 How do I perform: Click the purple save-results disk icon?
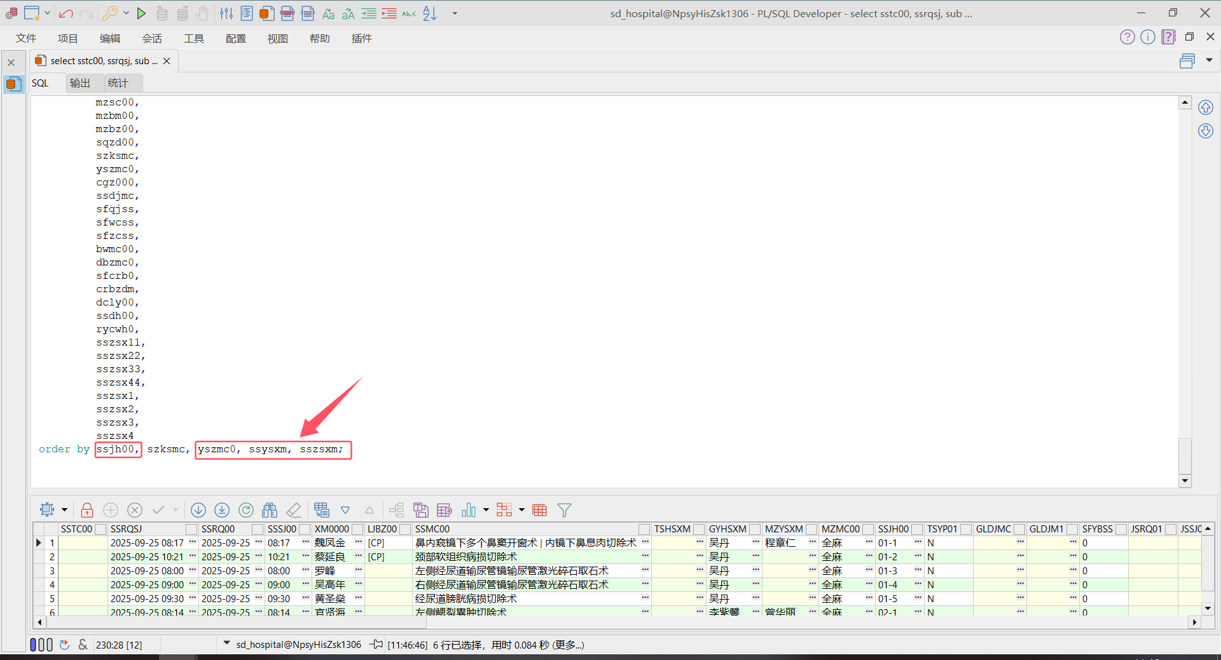tap(420, 510)
